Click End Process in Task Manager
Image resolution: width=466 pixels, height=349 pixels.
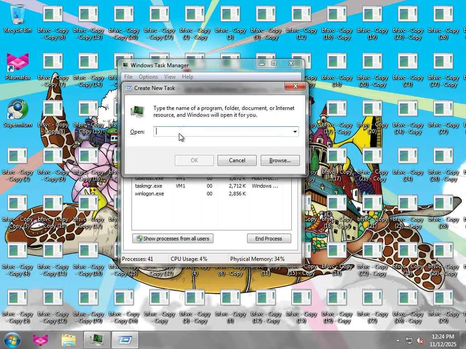[269, 238]
